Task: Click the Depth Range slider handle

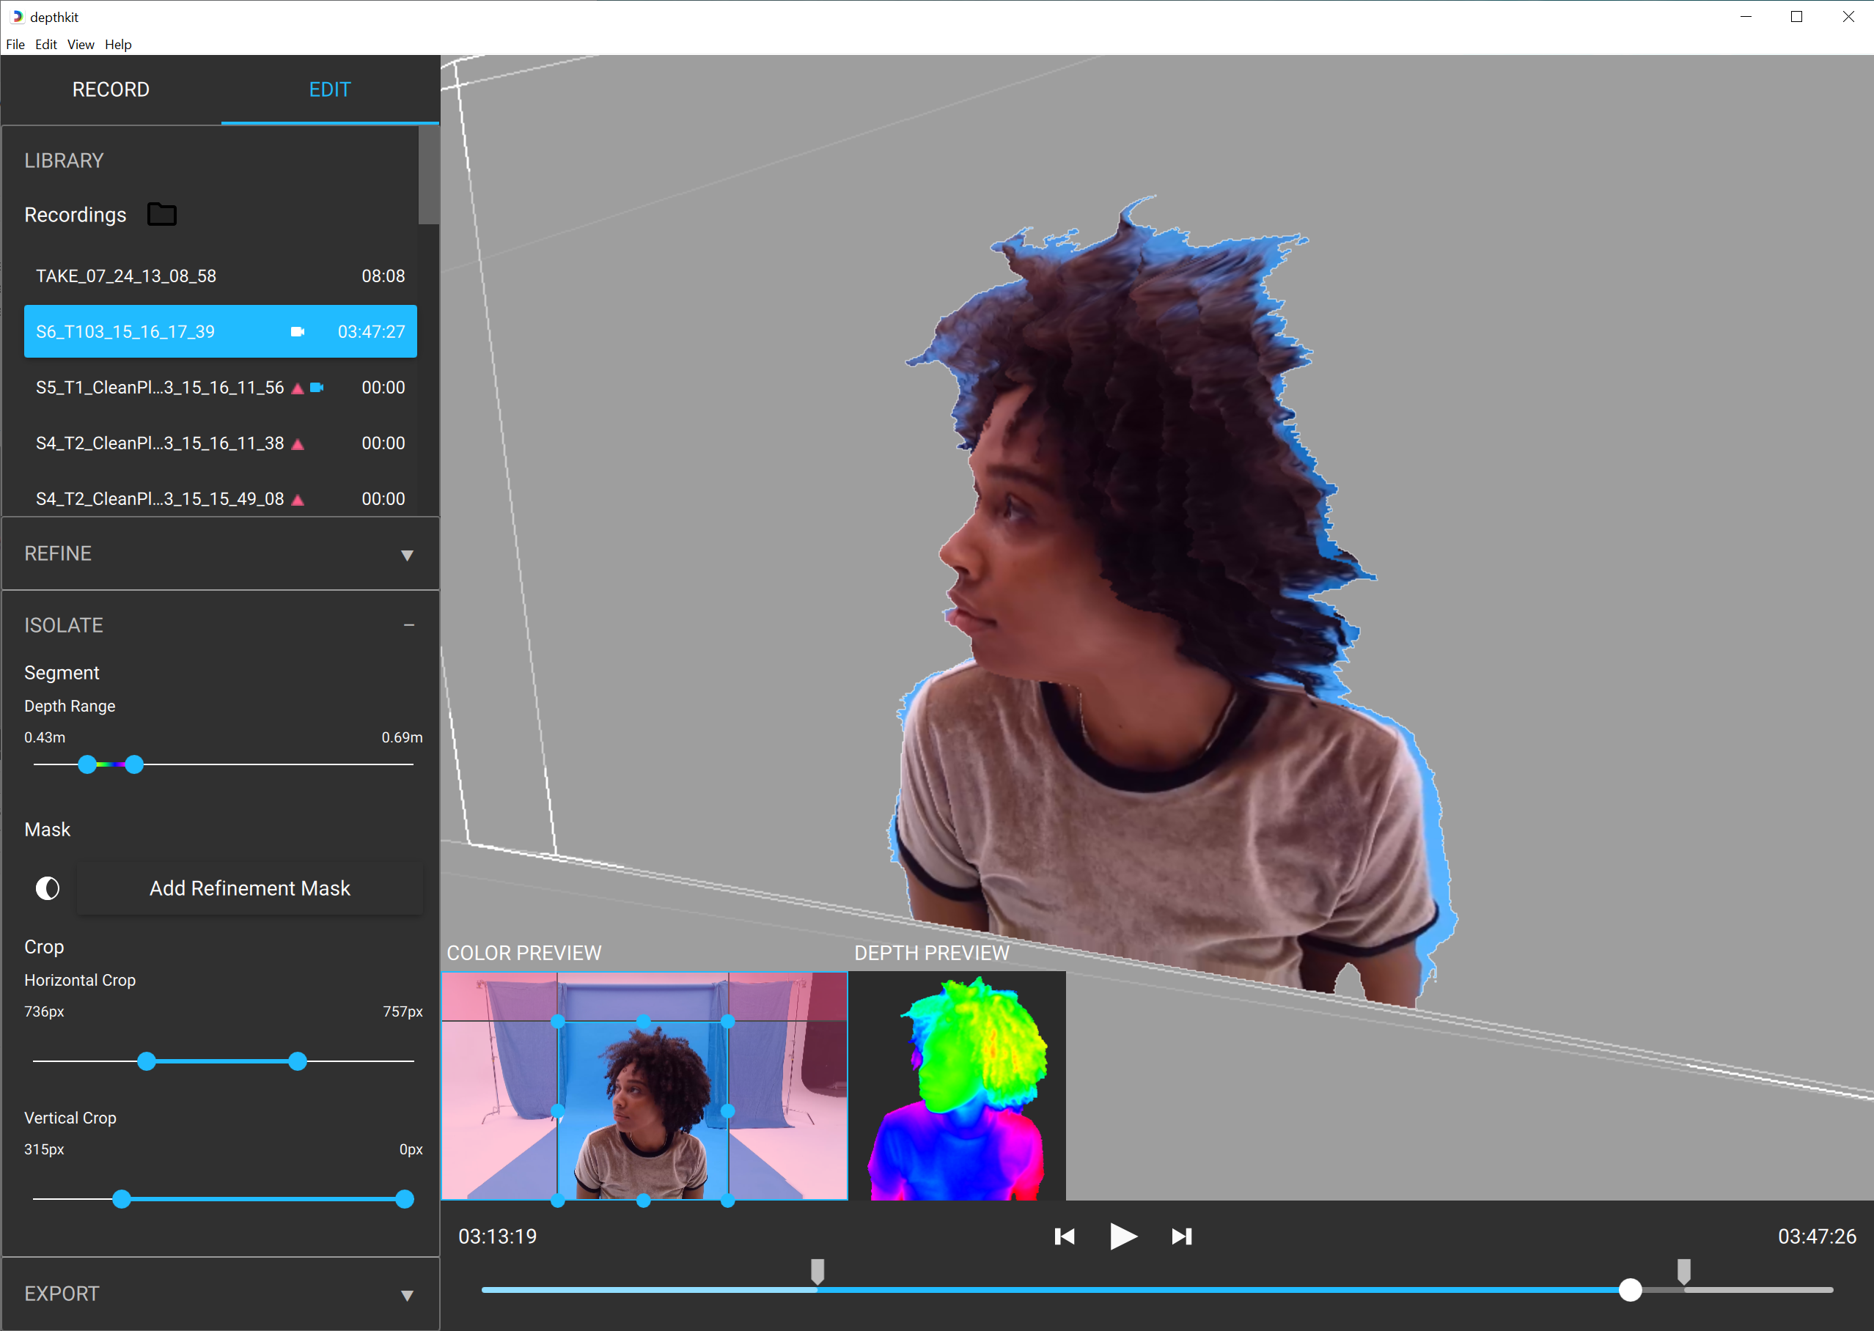Action: tap(87, 764)
